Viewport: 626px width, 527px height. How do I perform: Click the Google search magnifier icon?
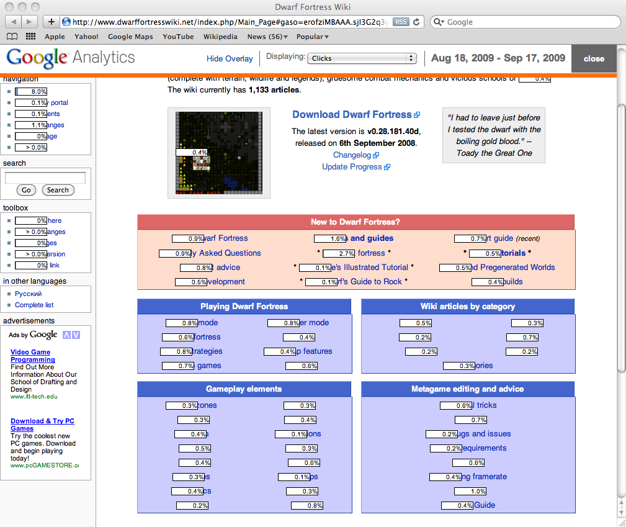(439, 22)
